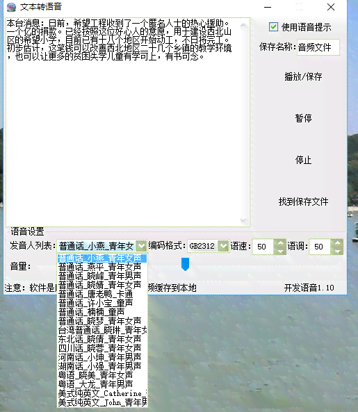
Task: Open the 编码格式 GB2312 dropdown
Action: (x=223, y=246)
